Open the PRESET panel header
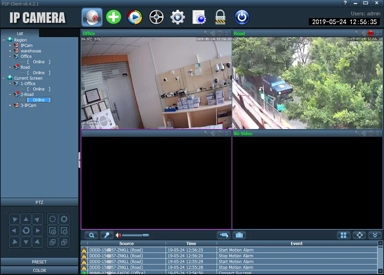Screen dimensions: 384x275 tap(39, 262)
